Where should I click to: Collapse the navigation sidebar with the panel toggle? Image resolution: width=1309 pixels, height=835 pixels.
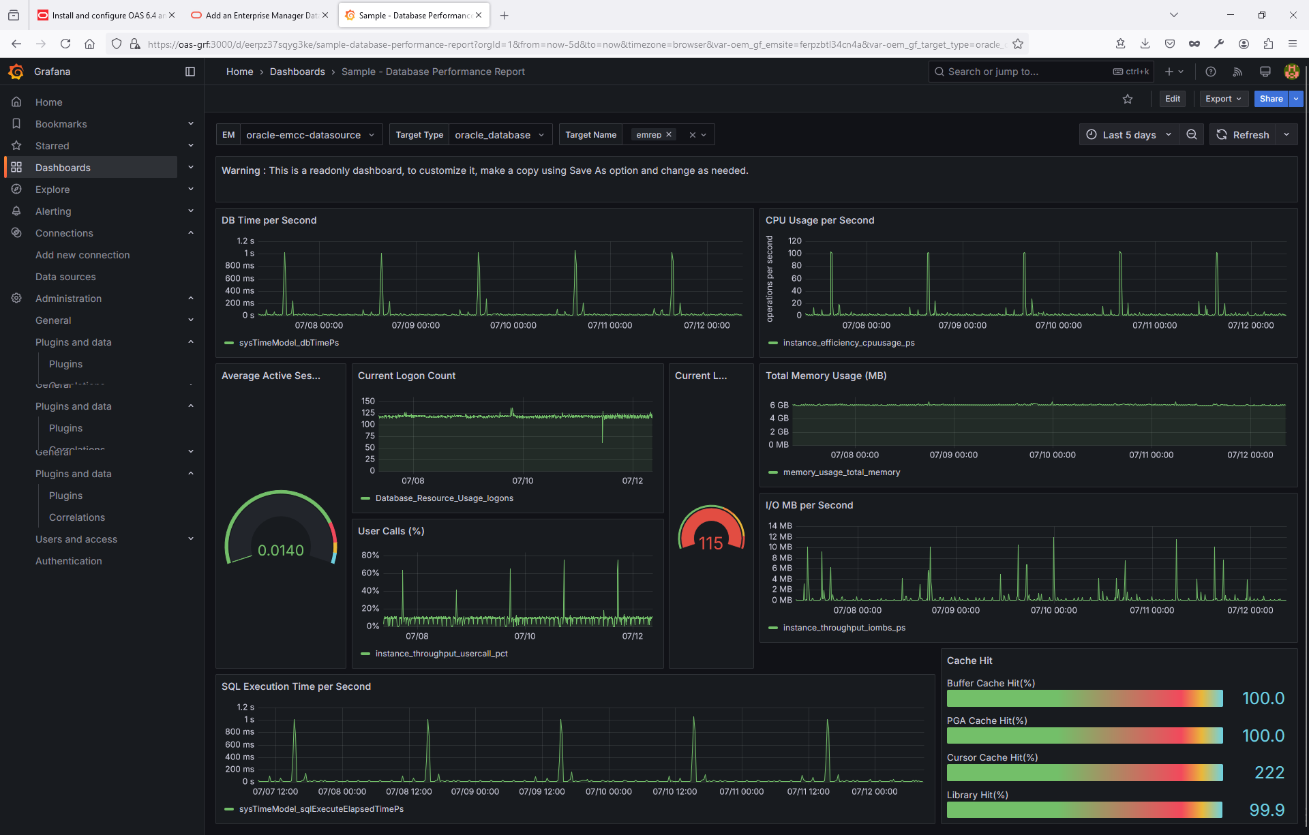coord(190,71)
